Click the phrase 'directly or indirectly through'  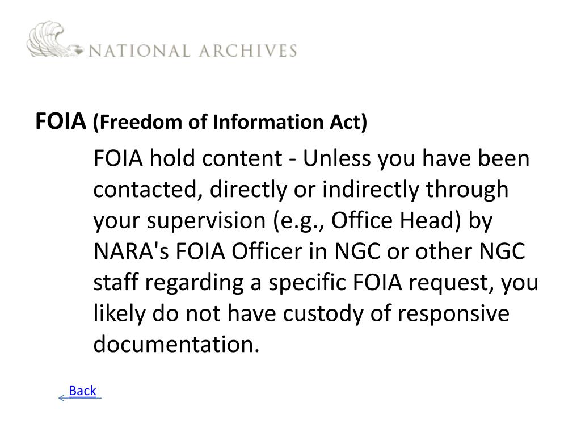pyautogui.click(x=359, y=190)
